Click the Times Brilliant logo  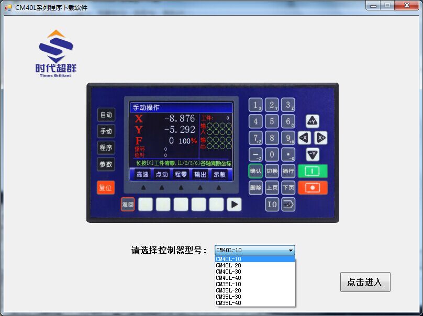pos(55,53)
